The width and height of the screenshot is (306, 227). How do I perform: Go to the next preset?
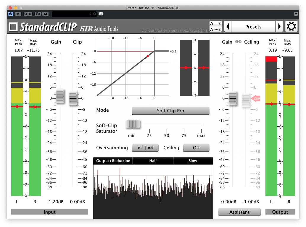click(279, 26)
